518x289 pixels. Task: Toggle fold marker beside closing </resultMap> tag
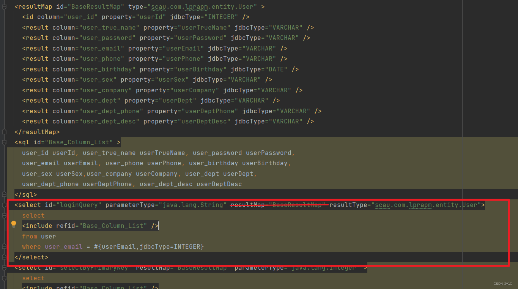point(4,132)
